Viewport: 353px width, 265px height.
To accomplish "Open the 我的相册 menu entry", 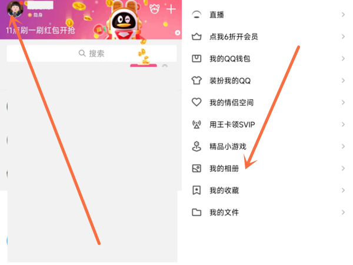I will point(268,168).
